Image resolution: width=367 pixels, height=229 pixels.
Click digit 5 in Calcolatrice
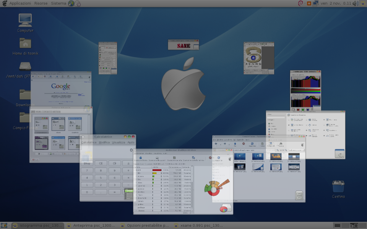coord(101,178)
